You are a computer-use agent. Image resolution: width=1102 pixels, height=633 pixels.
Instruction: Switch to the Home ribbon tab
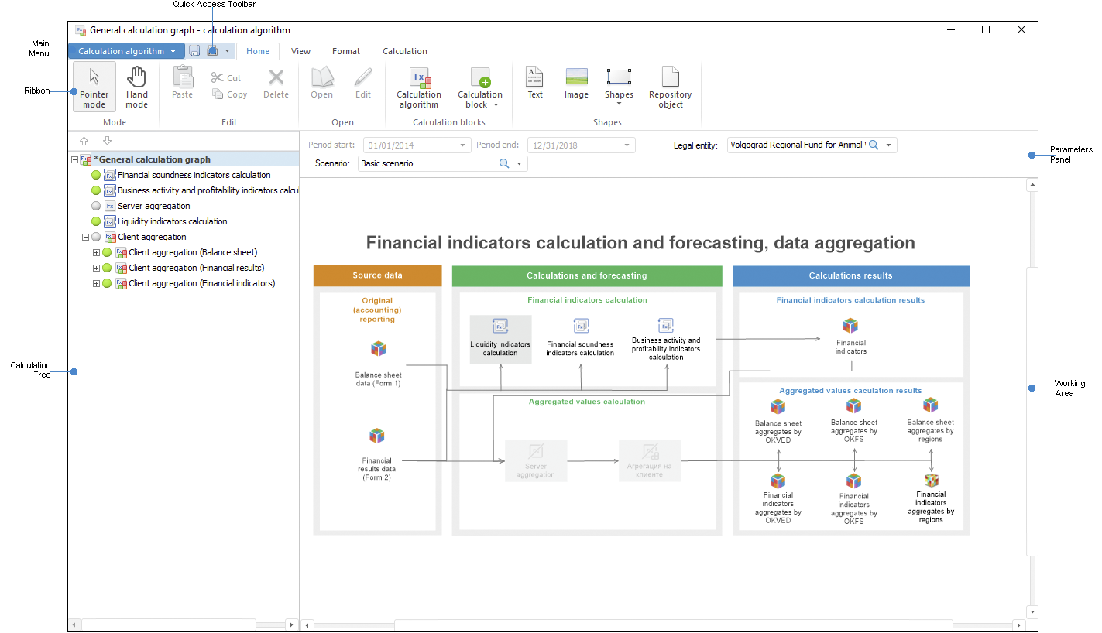pyautogui.click(x=258, y=51)
